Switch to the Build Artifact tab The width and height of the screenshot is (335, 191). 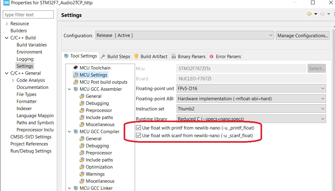pos(151,56)
